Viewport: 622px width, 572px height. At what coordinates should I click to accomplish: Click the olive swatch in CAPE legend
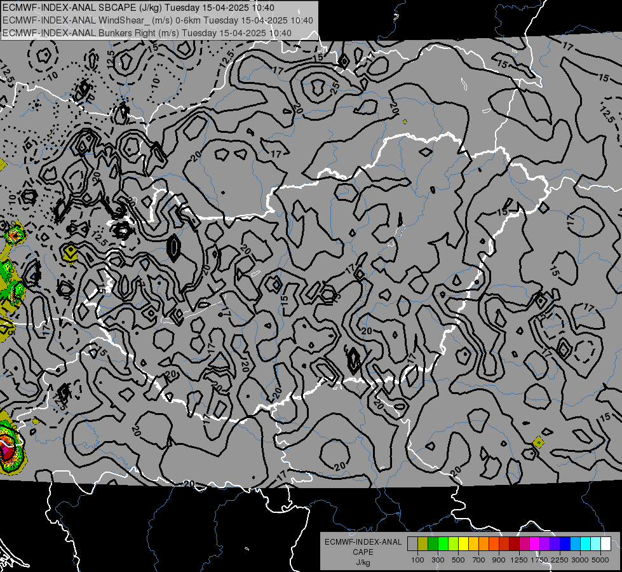[423, 544]
